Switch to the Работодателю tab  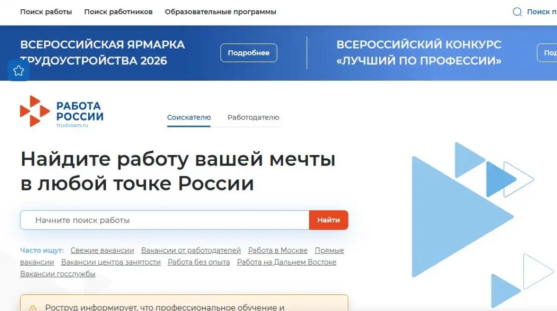click(253, 118)
